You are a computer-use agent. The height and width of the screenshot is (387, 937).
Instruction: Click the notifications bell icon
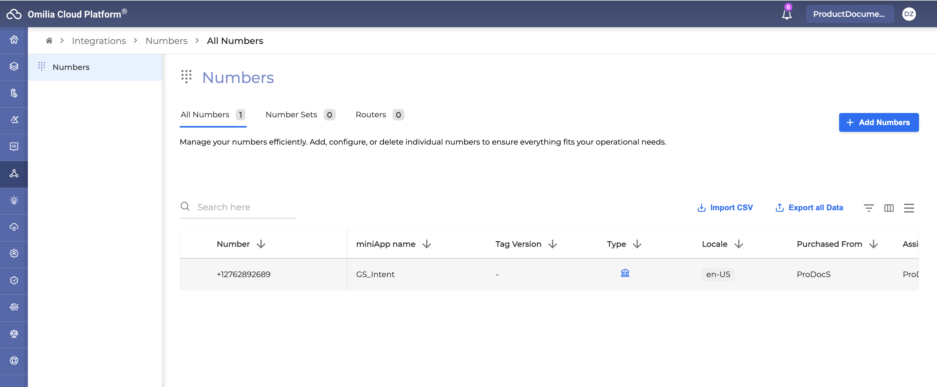click(786, 14)
